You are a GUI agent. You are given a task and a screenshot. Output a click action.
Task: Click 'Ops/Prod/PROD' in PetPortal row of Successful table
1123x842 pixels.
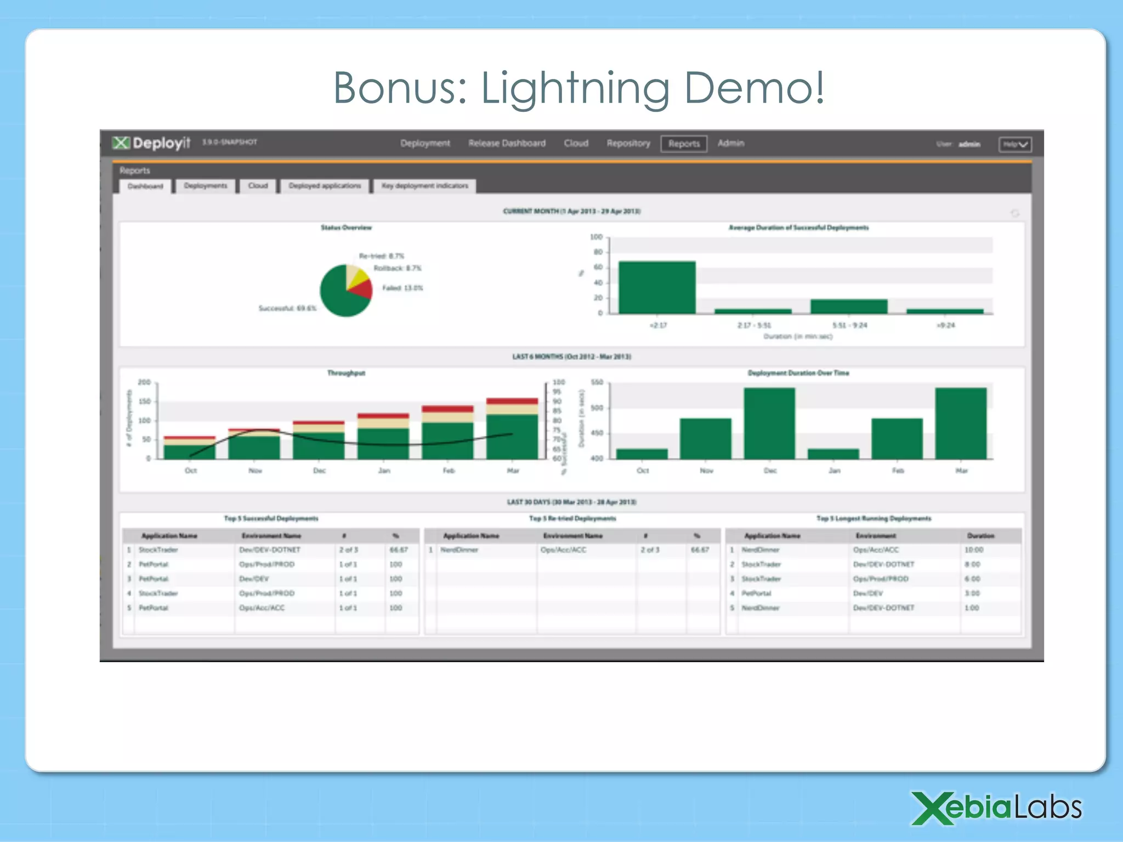tap(266, 564)
